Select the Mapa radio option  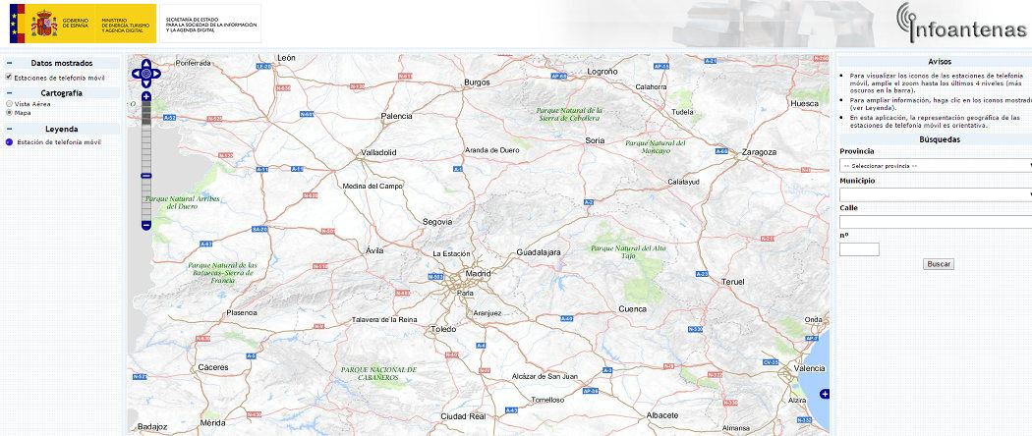coord(9,113)
